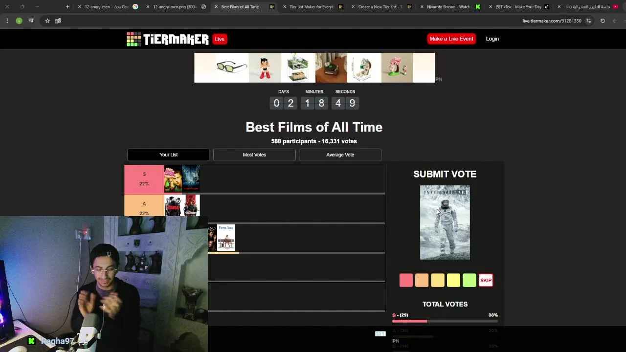
Task: Open the Login link
Action: pos(492,39)
